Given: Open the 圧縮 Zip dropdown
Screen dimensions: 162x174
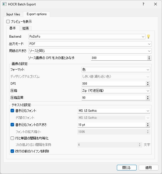Looking at the screenshot, I should pyautogui.click(x=116, y=91).
